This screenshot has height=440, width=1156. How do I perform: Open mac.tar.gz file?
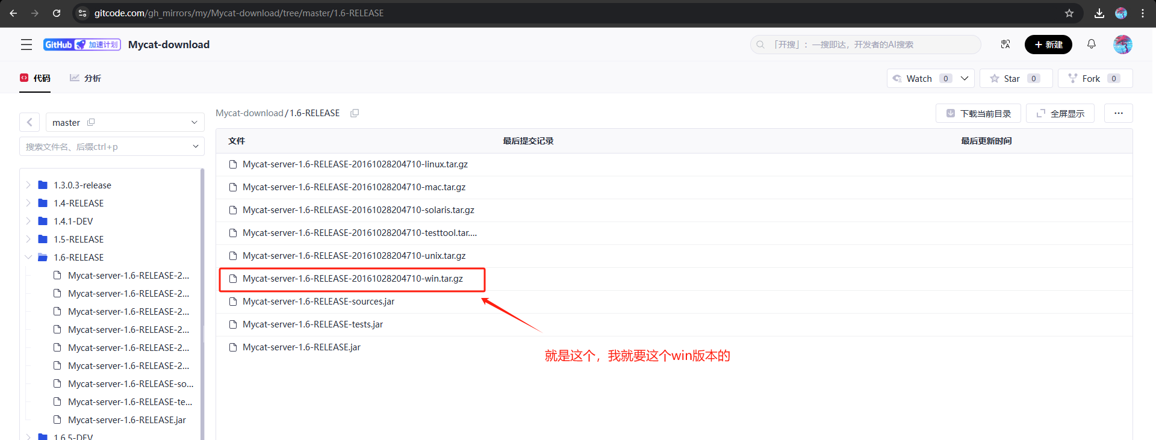[x=354, y=187]
